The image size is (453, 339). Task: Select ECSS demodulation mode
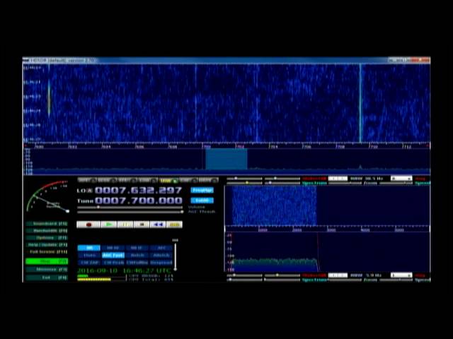pos(108,181)
